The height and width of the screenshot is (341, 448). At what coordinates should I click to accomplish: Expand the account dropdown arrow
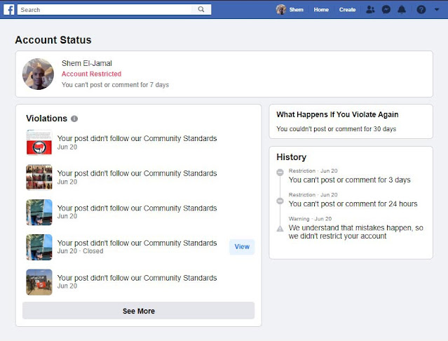437,9
